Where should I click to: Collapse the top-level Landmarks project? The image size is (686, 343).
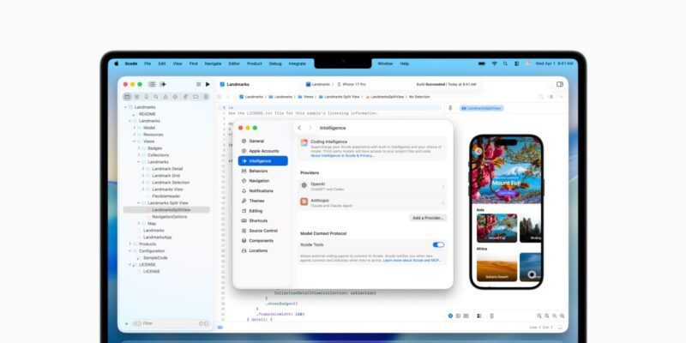pyautogui.click(x=125, y=107)
